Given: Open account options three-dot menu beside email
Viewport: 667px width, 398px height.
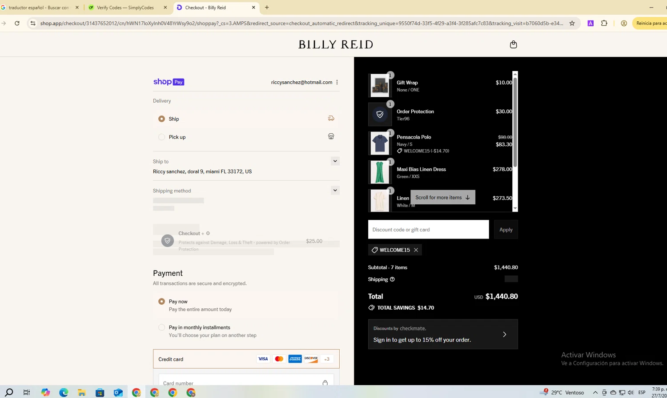Looking at the screenshot, I should [337, 82].
